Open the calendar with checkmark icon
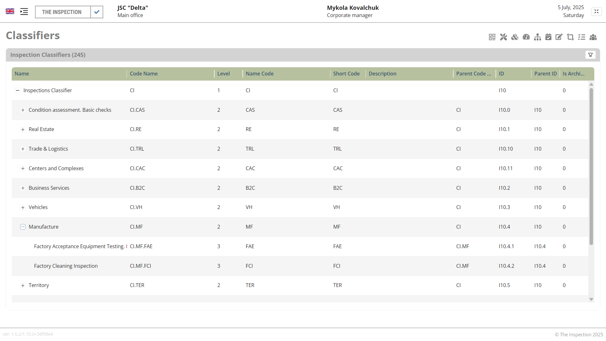This screenshot has width=606, height=341. tap(549, 37)
